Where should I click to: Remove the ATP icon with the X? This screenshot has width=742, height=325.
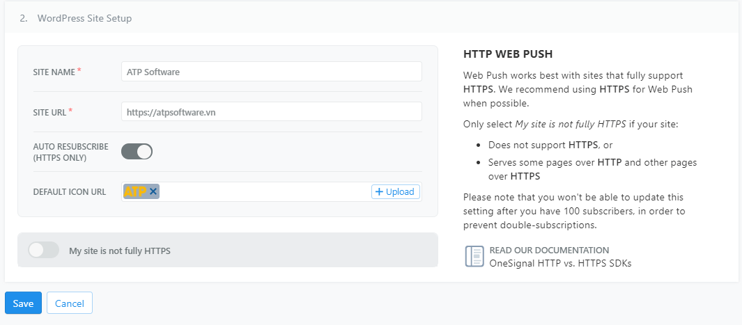pyautogui.click(x=153, y=191)
